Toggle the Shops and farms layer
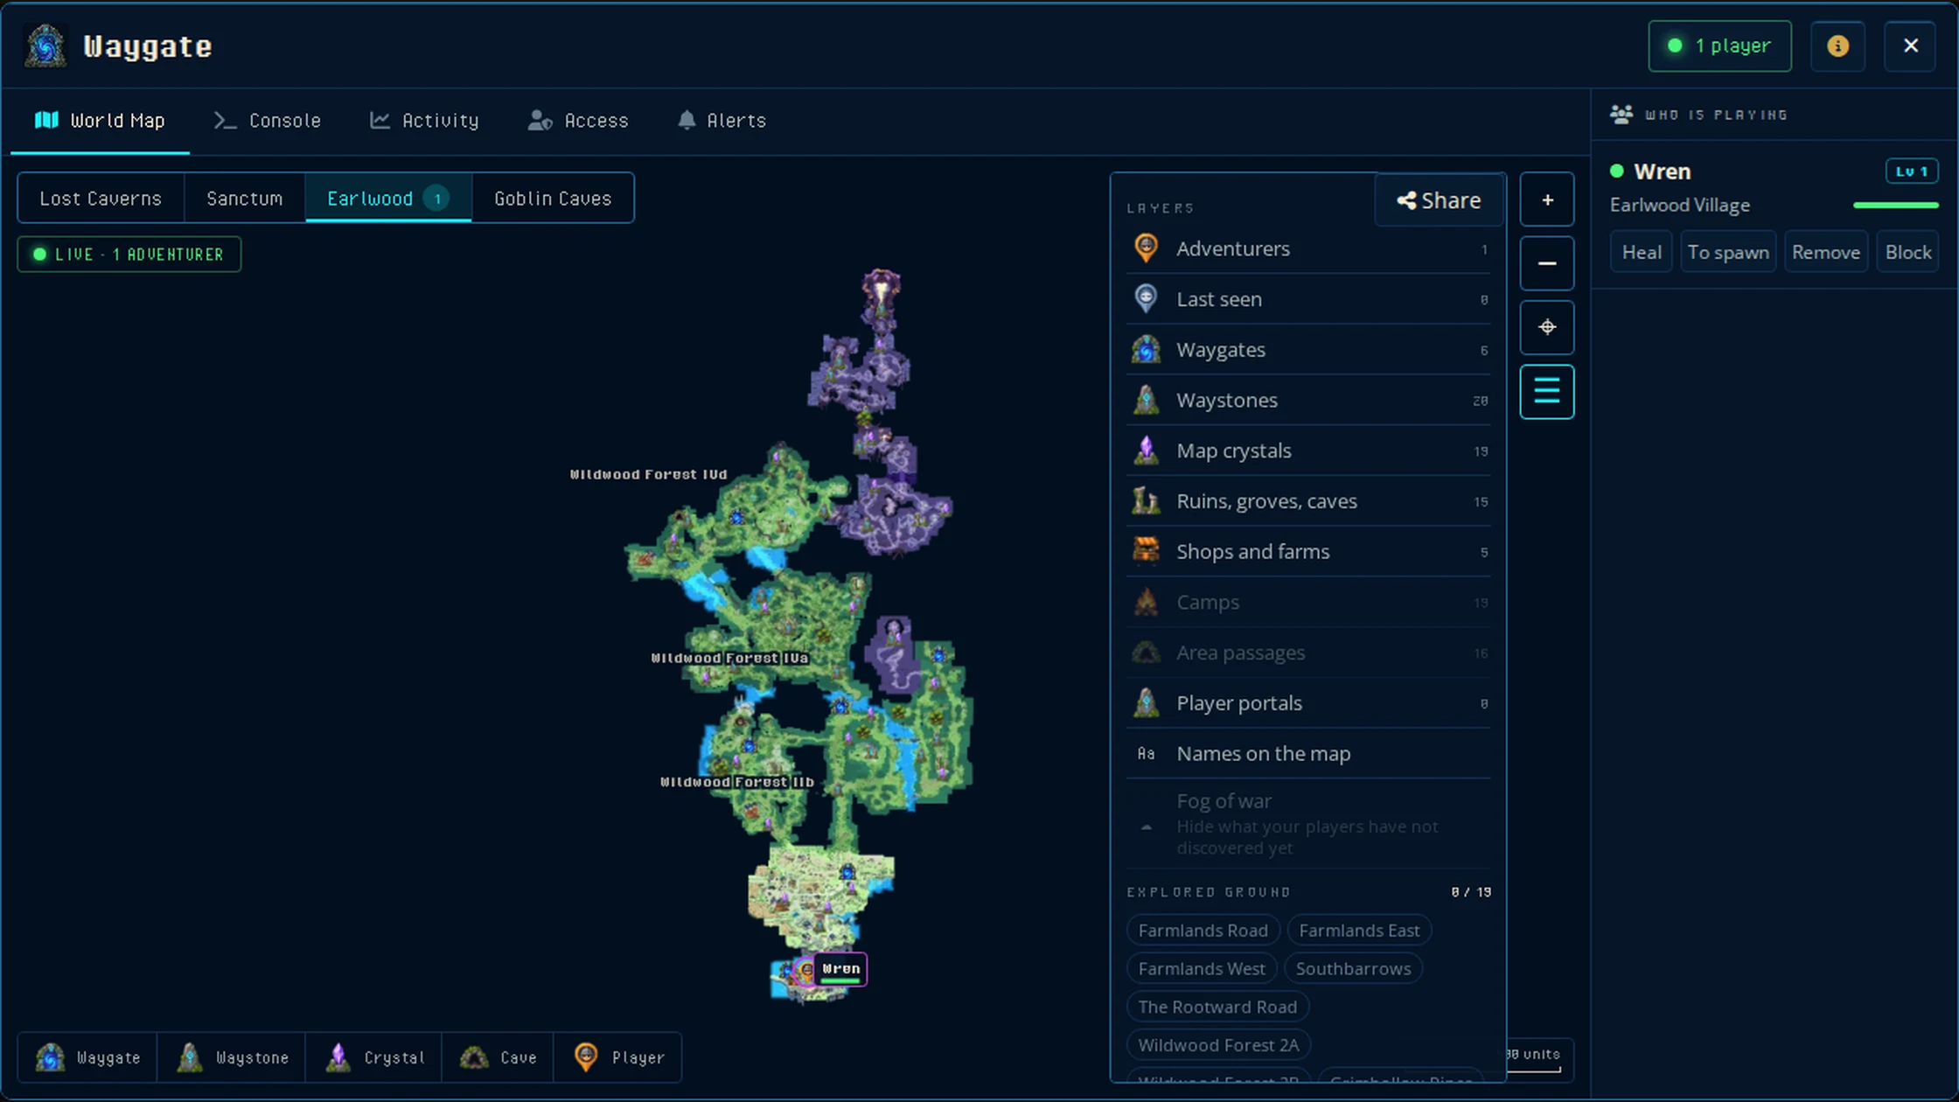 pyautogui.click(x=1308, y=552)
